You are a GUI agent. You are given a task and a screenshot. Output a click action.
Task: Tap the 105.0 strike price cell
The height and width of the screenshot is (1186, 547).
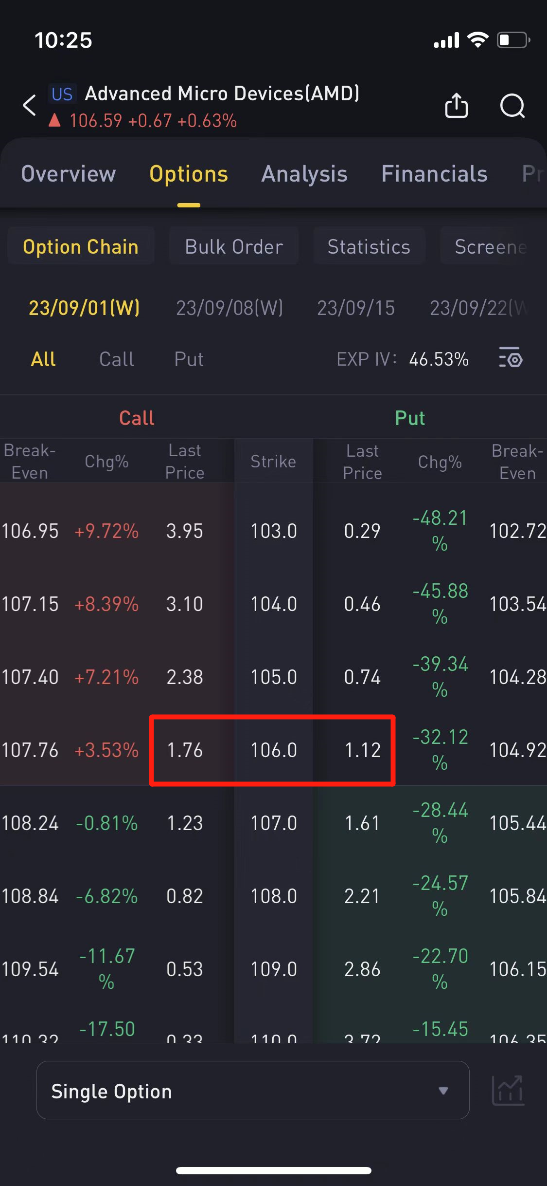274,677
